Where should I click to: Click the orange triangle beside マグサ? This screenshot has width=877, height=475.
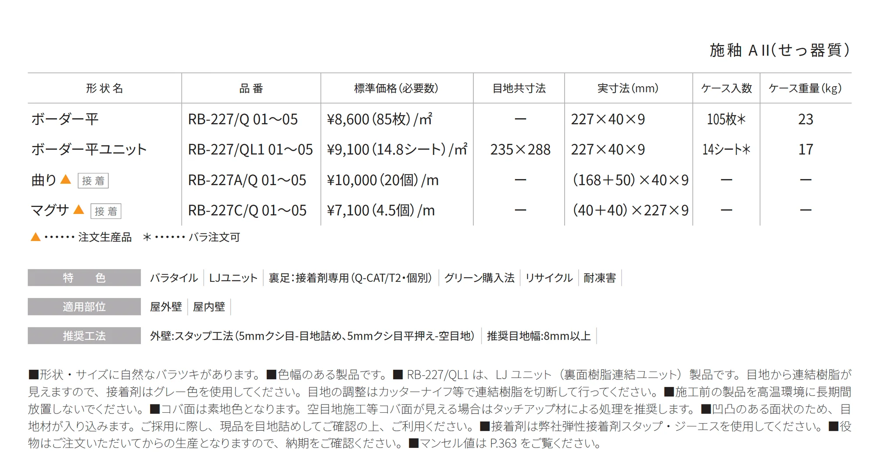click(79, 209)
